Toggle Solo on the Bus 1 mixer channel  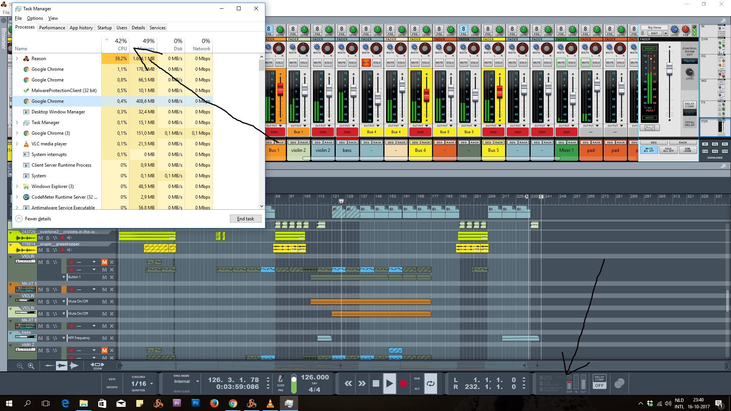pyautogui.click(x=279, y=62)
